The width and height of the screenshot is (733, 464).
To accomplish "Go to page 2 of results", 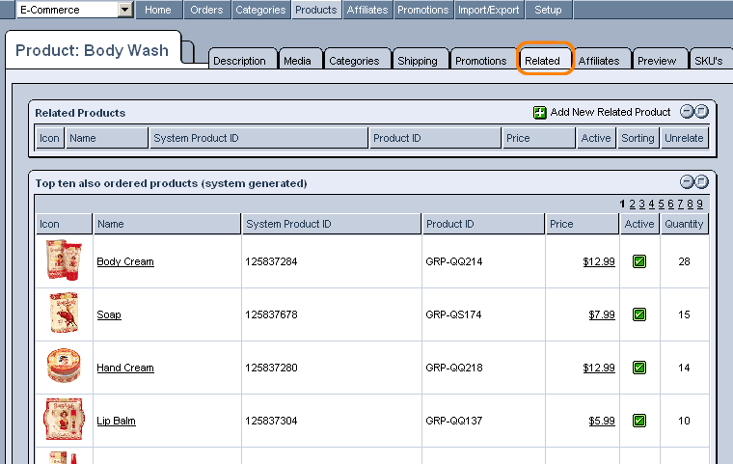I will [x=633, y=204].
